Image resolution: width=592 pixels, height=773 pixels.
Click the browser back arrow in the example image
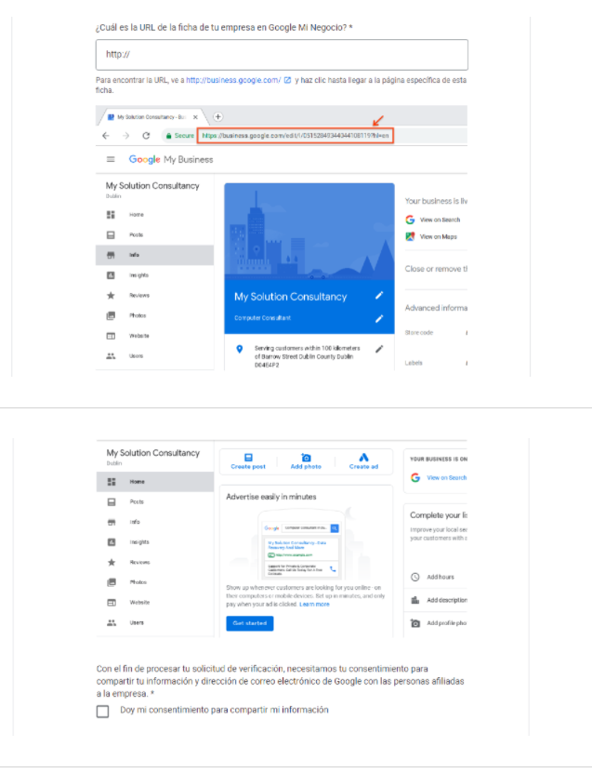[x=106, y=136]
